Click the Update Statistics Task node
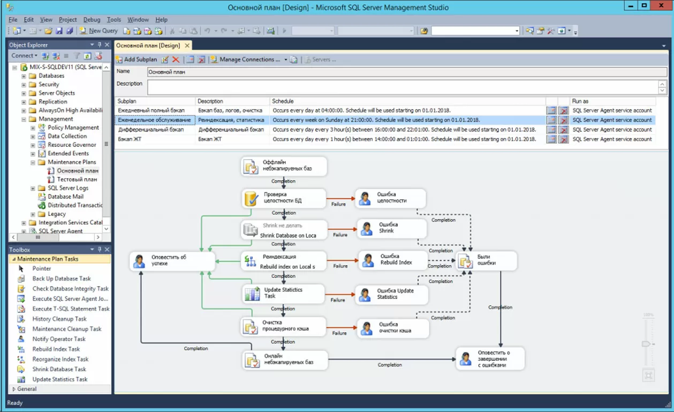This screenshot has height=412, width=674. [283, 294]
